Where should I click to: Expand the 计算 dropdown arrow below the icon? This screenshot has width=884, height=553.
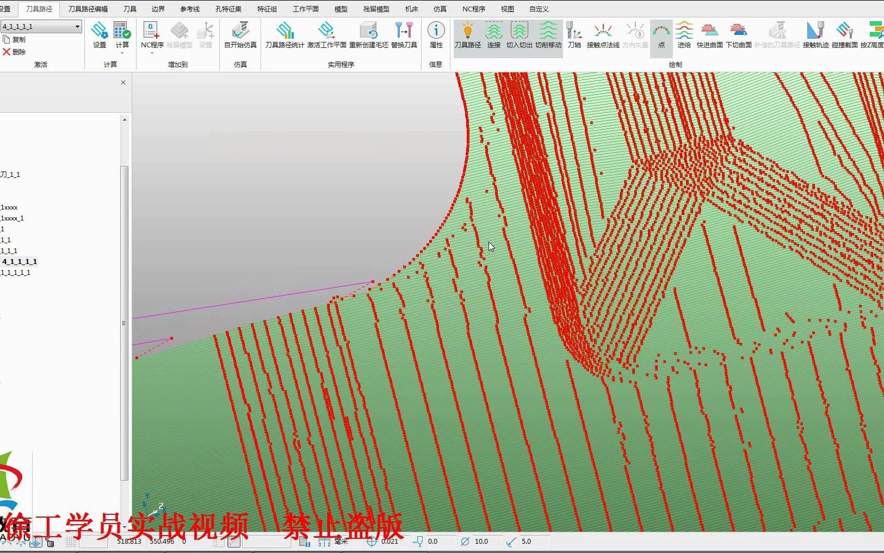point(122,53)
